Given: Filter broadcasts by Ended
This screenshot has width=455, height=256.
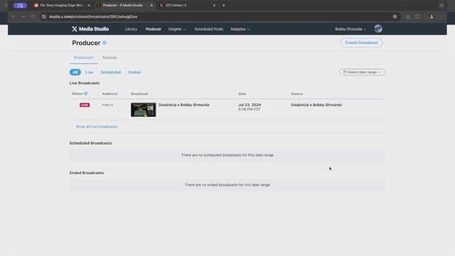Looking at the screenshot, I should click(x=135, y=72).
